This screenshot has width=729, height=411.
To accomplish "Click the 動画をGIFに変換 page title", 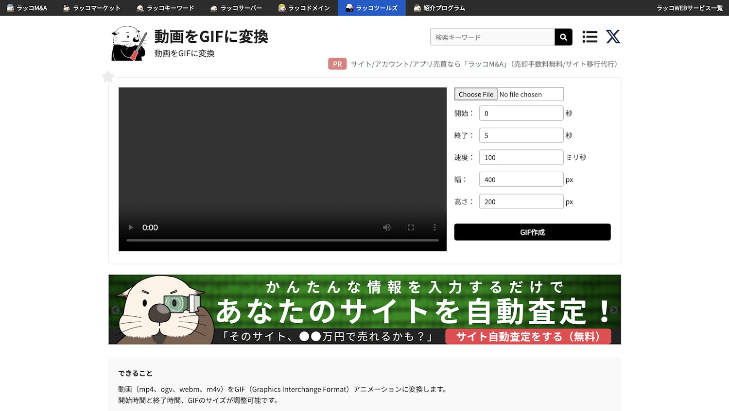I will click(x=211, y=36).
